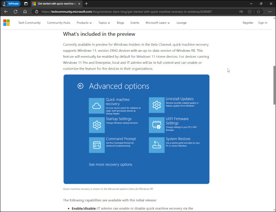276x212 pixels.
Task: Click the image caption about Windows RE
Action: click(108, 189)
